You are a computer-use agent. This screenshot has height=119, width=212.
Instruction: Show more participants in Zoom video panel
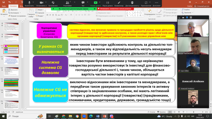[193, 106]
